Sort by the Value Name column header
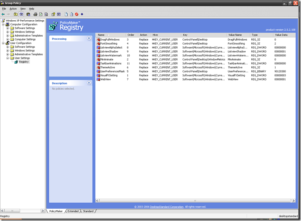This screenshot has height=221, width=301. tap(238, 35)
